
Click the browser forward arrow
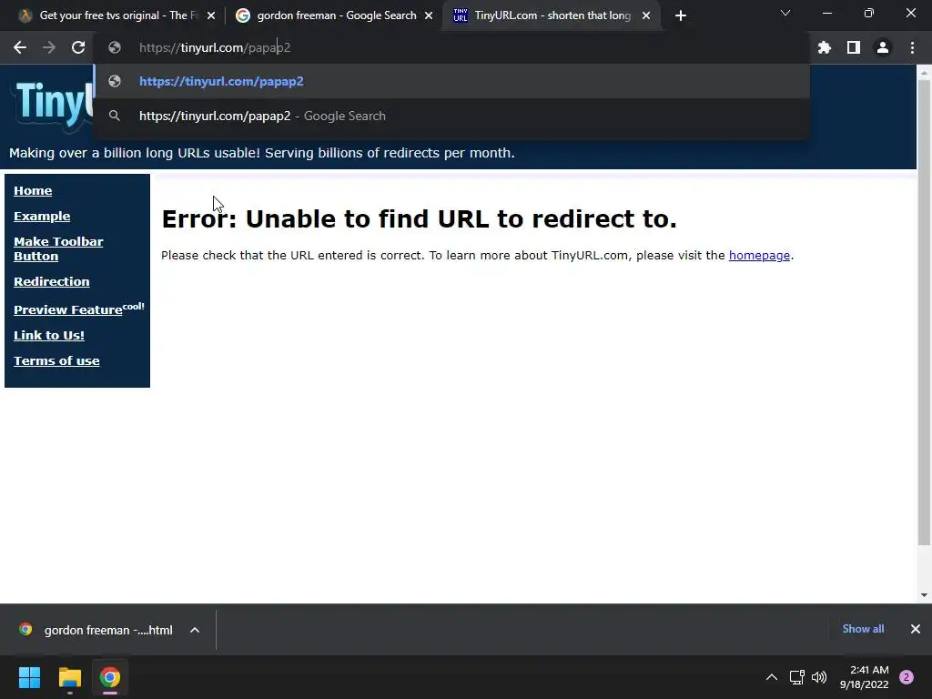tap(49, 47)
